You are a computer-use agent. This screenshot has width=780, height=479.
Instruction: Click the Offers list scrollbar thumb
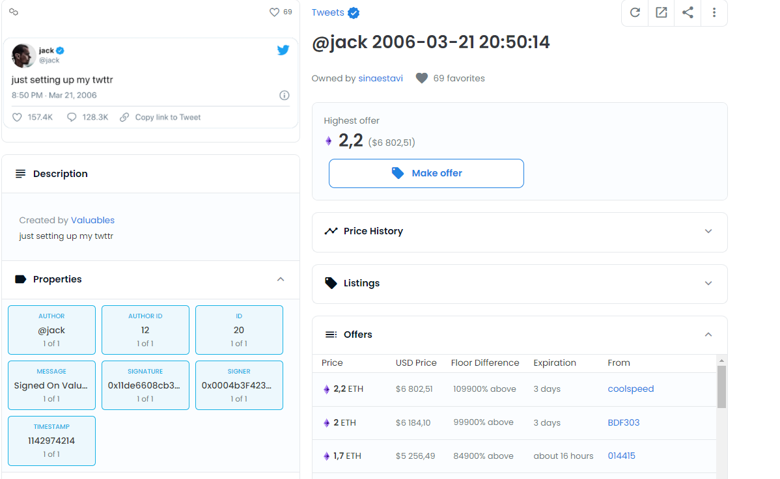pyautogui.click(x=721, y=387)
